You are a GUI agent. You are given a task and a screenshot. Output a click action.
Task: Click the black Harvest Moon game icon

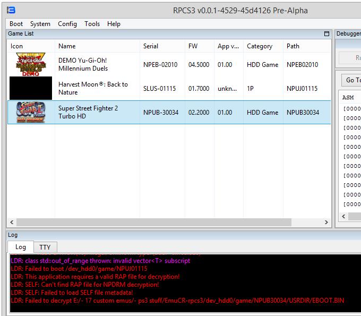(31, 88)
